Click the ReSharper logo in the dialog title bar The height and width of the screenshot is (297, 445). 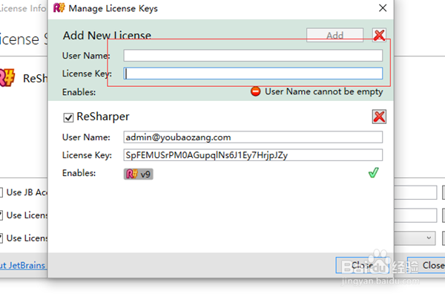coord(59,7)
